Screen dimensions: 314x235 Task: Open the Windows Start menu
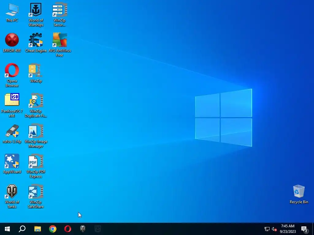(x=7, y=229)
